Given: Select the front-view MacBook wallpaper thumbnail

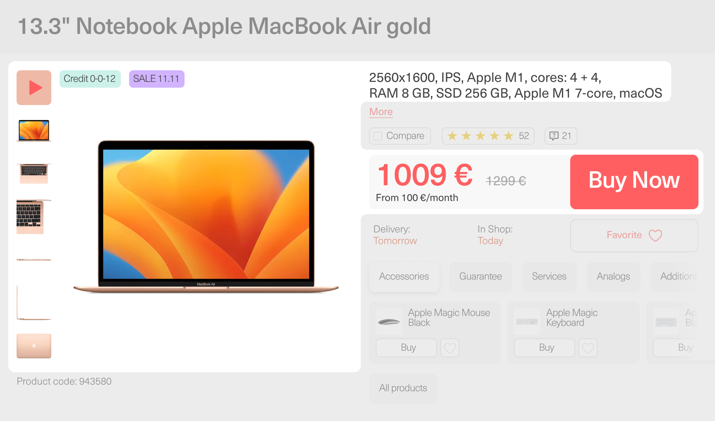Looking at the screenshot, I should tap(34, 131).
